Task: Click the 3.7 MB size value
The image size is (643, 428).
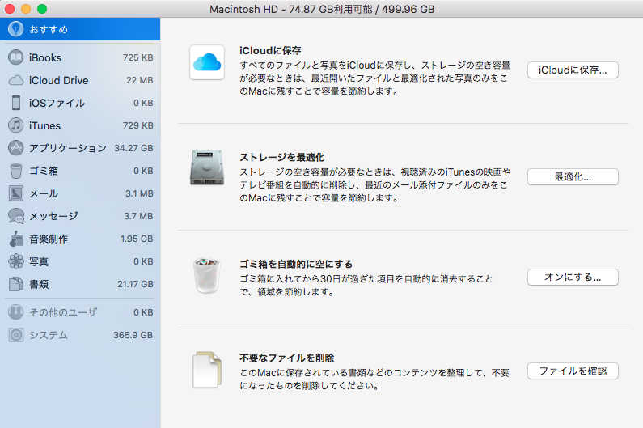Action: tap(138, 216)
